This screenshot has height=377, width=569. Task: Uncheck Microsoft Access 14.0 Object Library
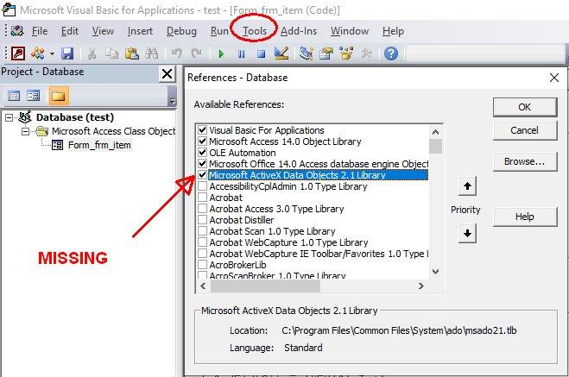point(203,141)
